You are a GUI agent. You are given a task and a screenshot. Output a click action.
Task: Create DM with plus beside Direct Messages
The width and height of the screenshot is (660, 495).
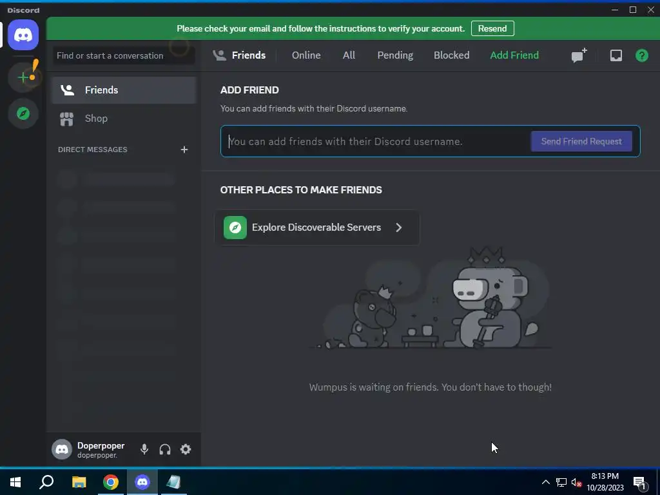[x=184, y=150]
